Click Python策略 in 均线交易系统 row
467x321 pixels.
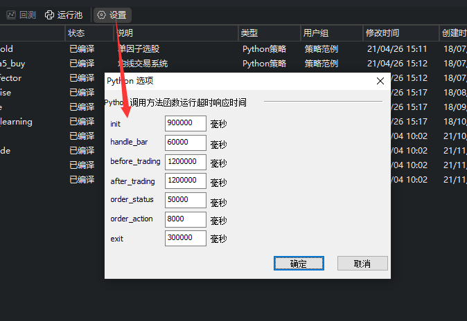pyautogui.click(x=264, y=64)
